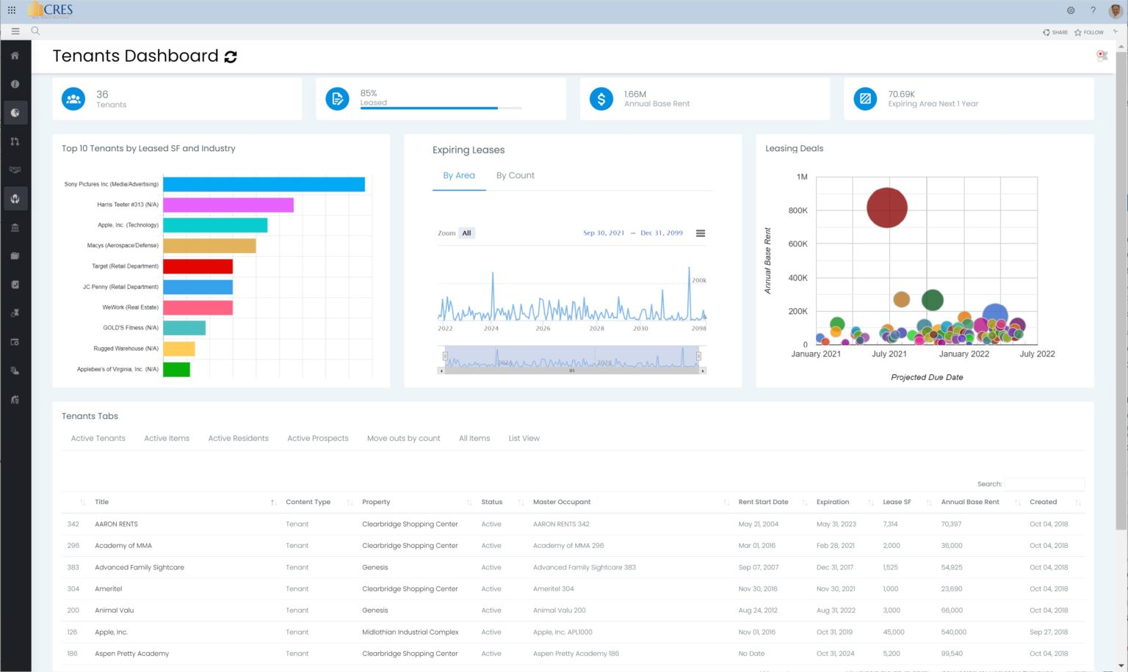Screen dimensions: 1128x672
Task: Open the All Items tab
Action: click(x=474, y=438)
